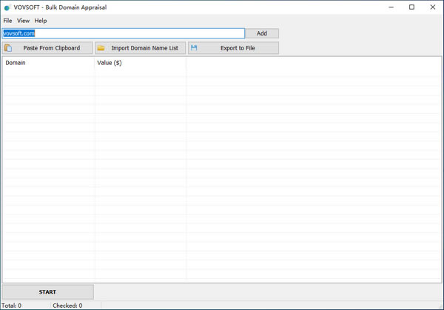This screenshot has height=310, width=444.
Task: Click Paste From Clipboard label
Action: tap(52, 48)
